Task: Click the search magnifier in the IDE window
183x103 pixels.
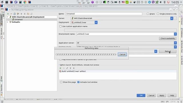Action: (x=182, y=12)
